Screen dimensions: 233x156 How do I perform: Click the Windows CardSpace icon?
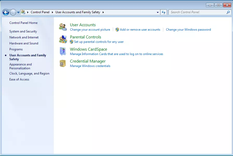[x=63, y=51]
